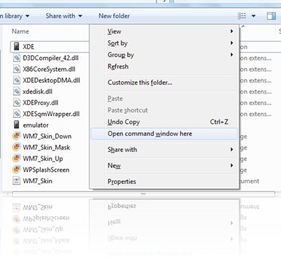The height and width of the screenshot is (258, 281).
Task: Click the XDE application phone icon
Action: 16,47
